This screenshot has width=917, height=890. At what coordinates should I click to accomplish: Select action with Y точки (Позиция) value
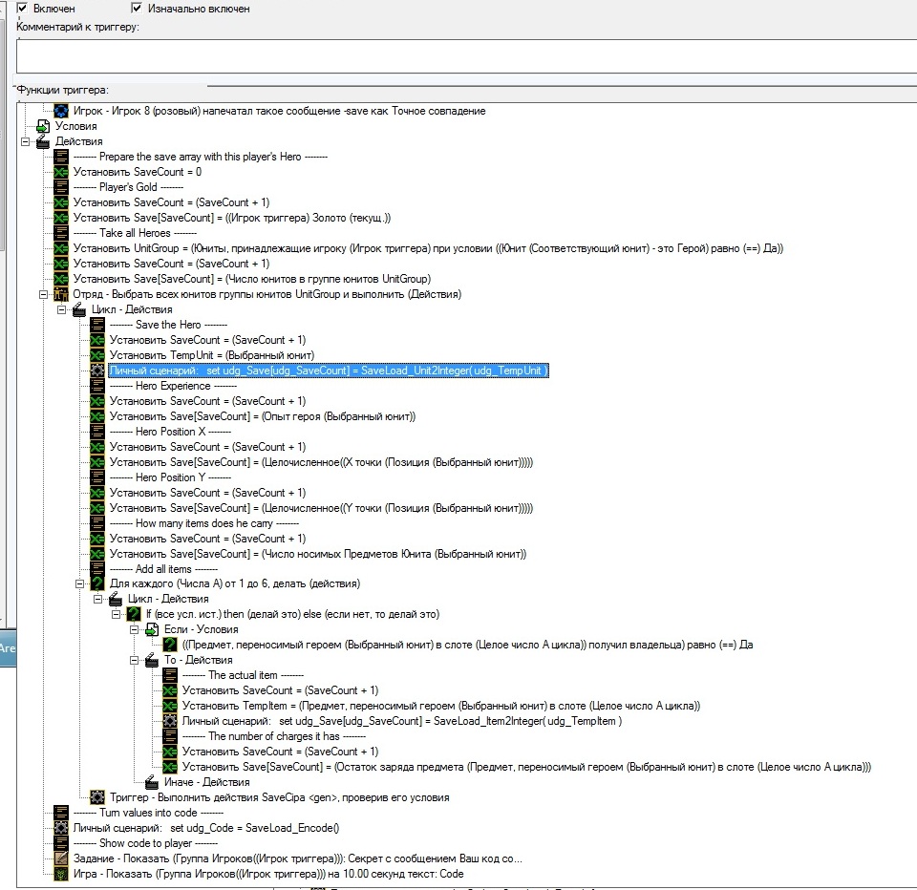click(321, 508)
